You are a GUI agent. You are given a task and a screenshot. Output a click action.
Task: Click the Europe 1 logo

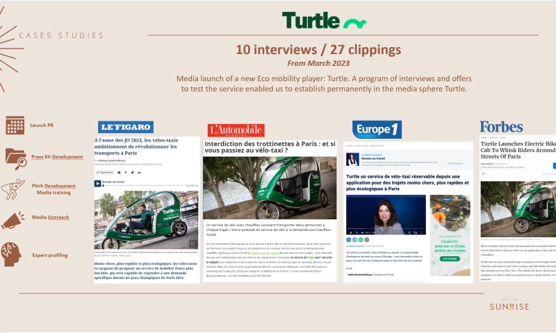377,130
